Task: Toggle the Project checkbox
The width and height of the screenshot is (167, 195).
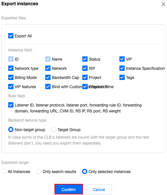Action: [x=85, y=77]
